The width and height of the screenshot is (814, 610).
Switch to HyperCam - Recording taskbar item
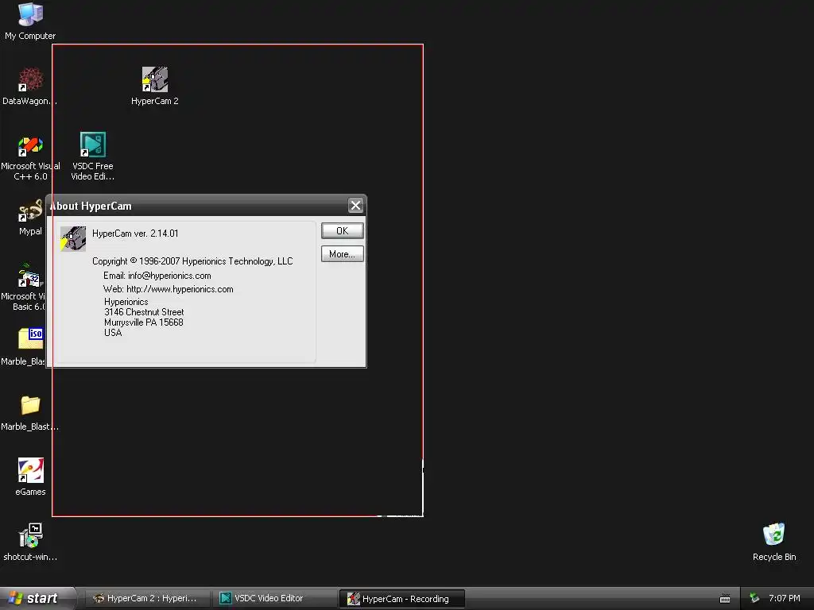(x=401, y=599)
